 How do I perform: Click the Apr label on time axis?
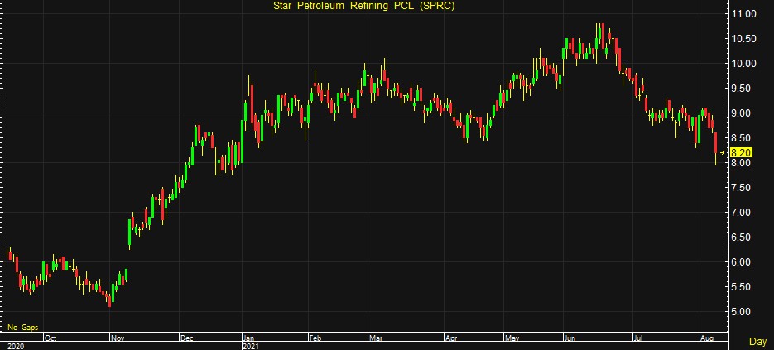(x=450, y=338)
